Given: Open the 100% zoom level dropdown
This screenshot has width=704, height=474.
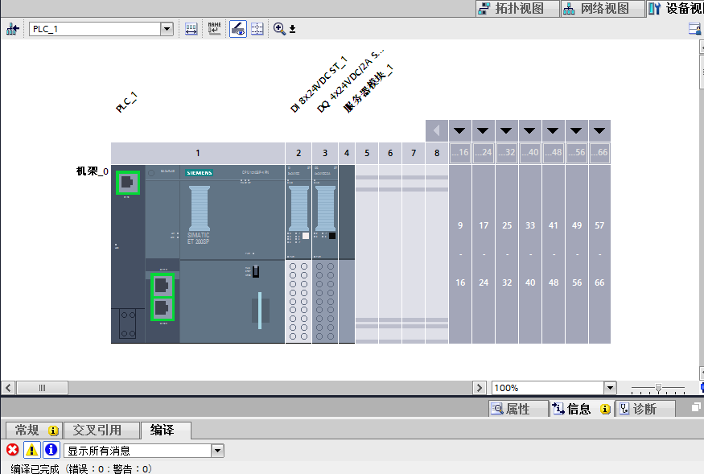Looking at the screenshot, I should 609,388.
